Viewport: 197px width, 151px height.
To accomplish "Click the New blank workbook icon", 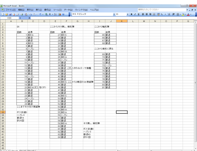I will tap(3, 14).
